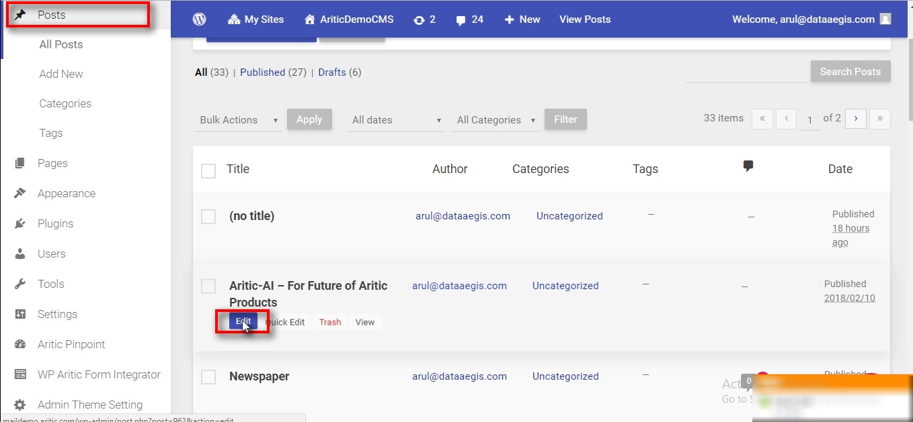
Task: Click the Plugins plug icon
Action: pos(20,223)
